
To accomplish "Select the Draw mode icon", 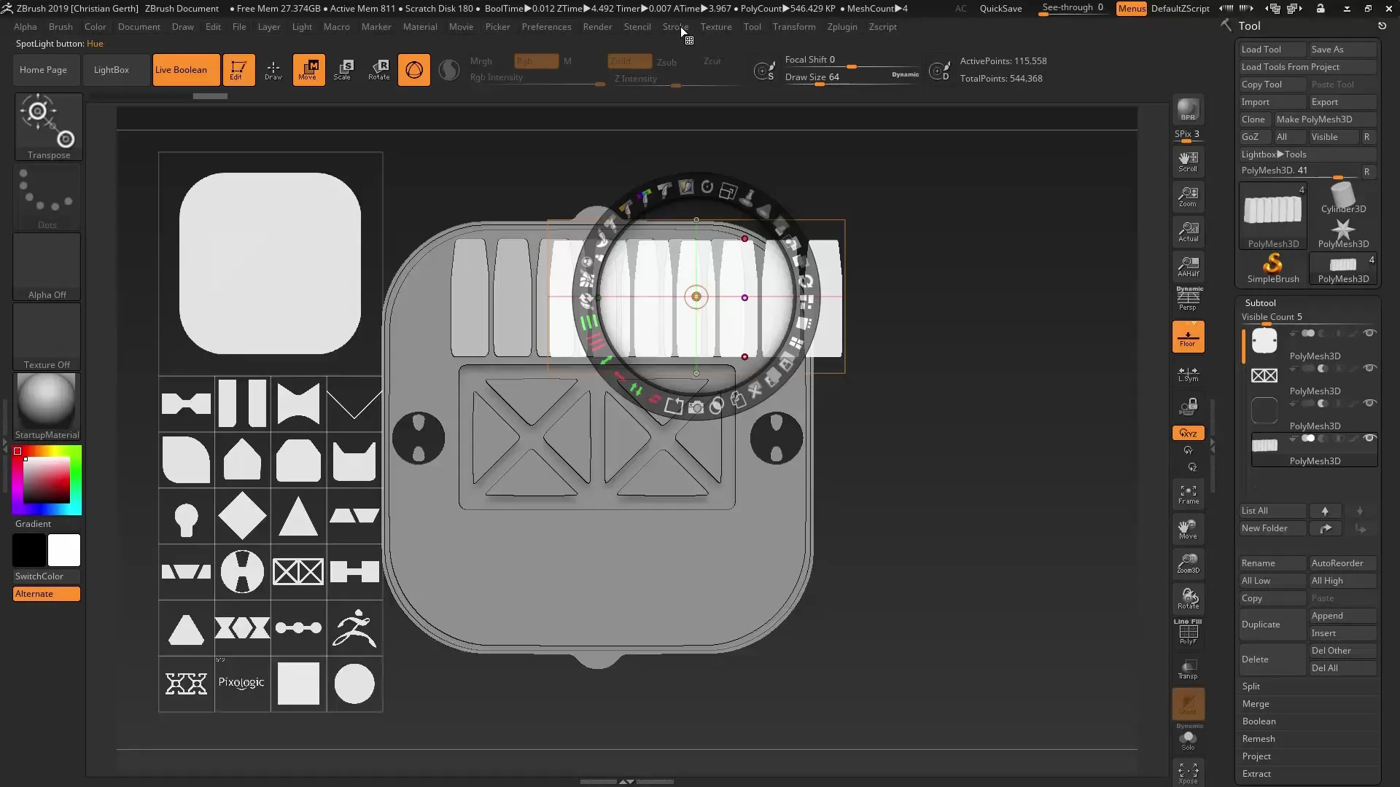I will pos(273,70).
